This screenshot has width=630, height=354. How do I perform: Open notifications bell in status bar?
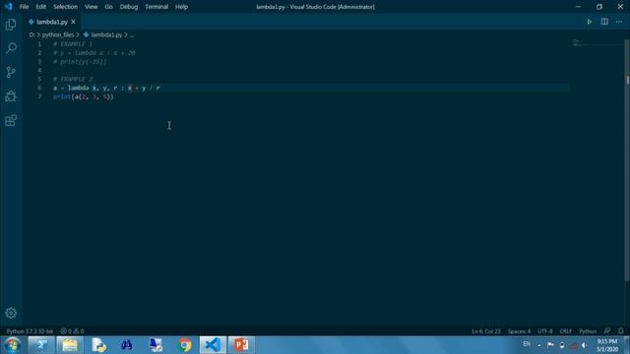[x=621, y=331]
